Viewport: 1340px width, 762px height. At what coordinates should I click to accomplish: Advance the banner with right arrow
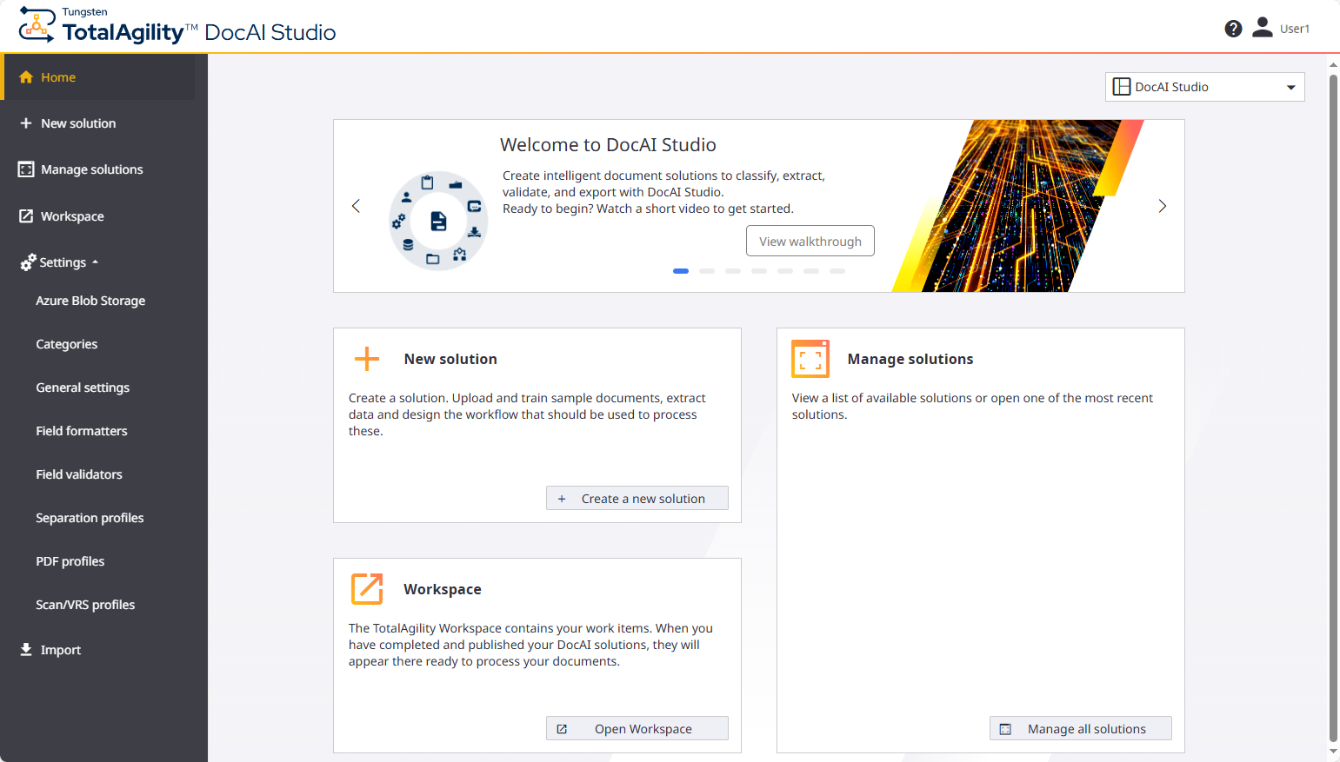tap(1163, 206)
